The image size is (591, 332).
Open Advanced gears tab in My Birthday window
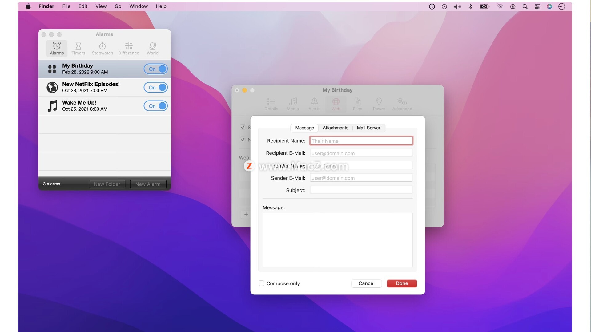click(x=402, y=104)
